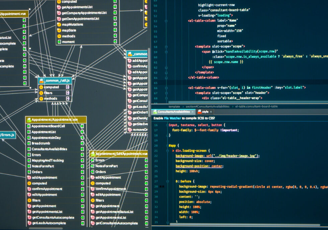328x230 pixels.
Task: Collapse span fold at line 59
Action: point(166,52)
